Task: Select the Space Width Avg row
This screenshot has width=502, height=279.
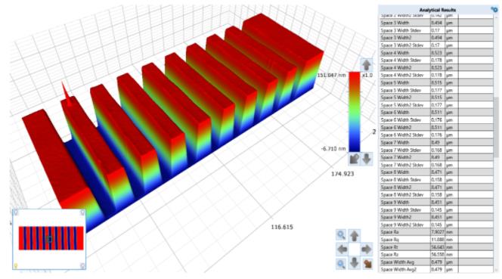Action: tap(437, 262)
